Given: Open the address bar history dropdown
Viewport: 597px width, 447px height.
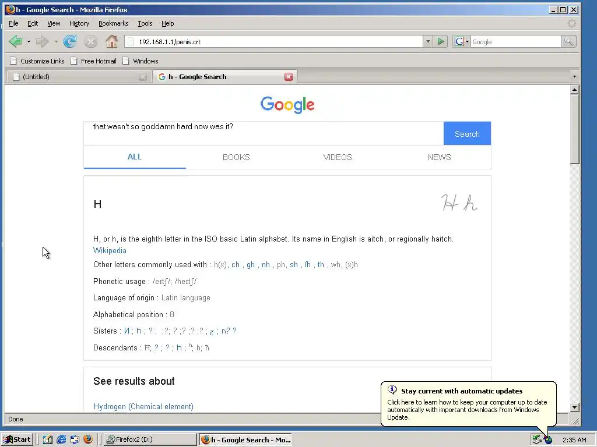Looking at the screenshot, I should tap(428, 41).
